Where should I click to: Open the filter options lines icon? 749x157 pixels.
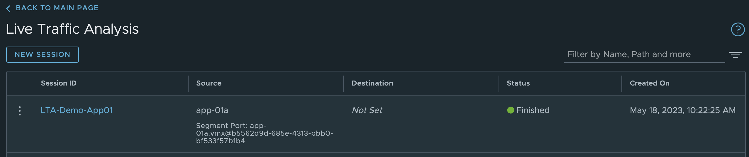point(735,55)
